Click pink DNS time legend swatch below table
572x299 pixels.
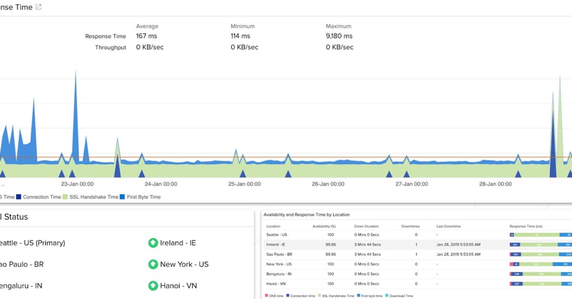tap(266, 296)
